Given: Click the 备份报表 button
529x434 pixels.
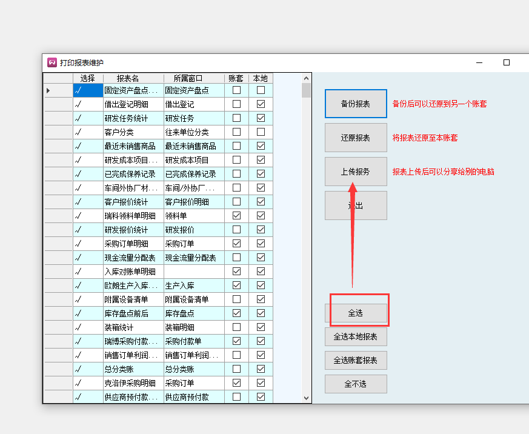Looking at the screenshot, I should coord(356,104).
